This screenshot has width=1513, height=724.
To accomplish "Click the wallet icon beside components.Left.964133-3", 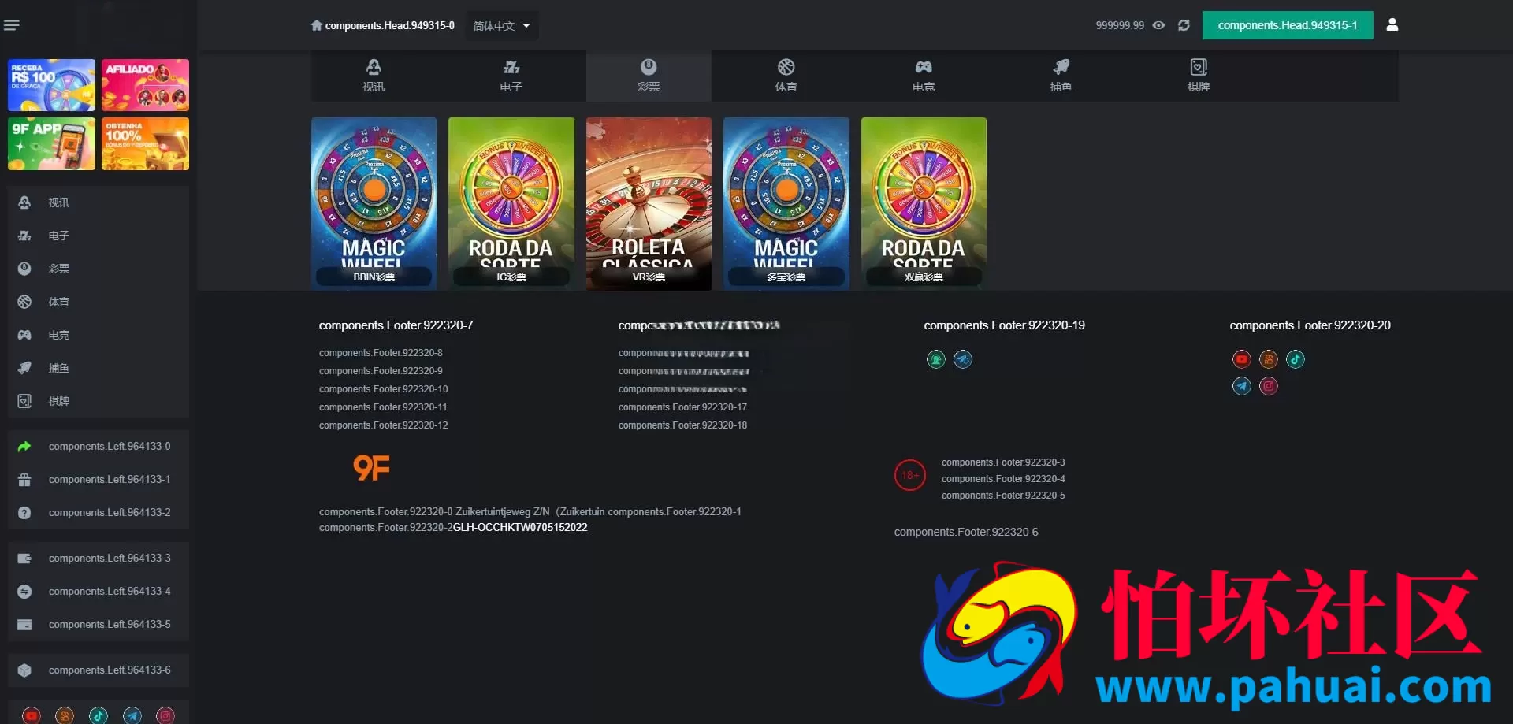I will coord(24,559).
